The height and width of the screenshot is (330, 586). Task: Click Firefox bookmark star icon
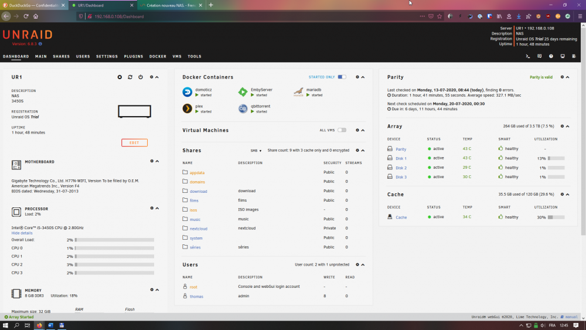coord(439,16)
